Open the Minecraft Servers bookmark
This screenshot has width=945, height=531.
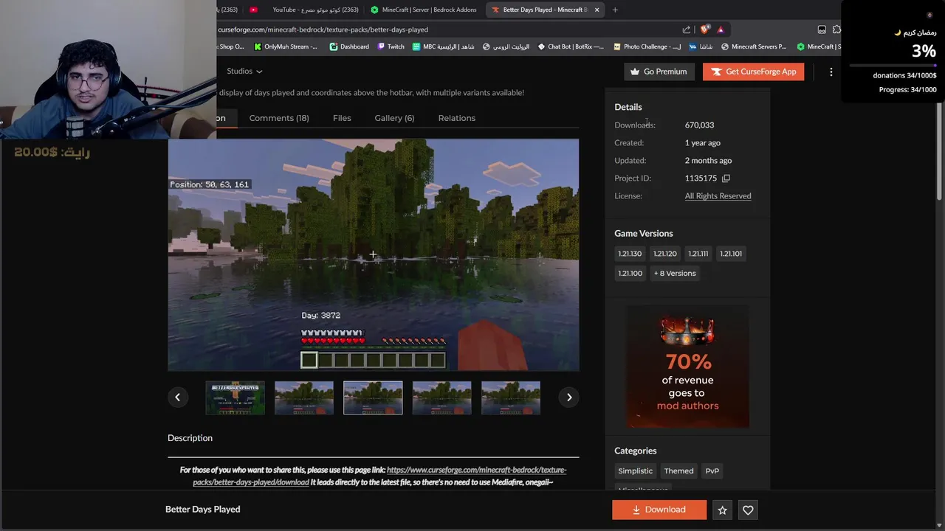[x=753, y=46]
